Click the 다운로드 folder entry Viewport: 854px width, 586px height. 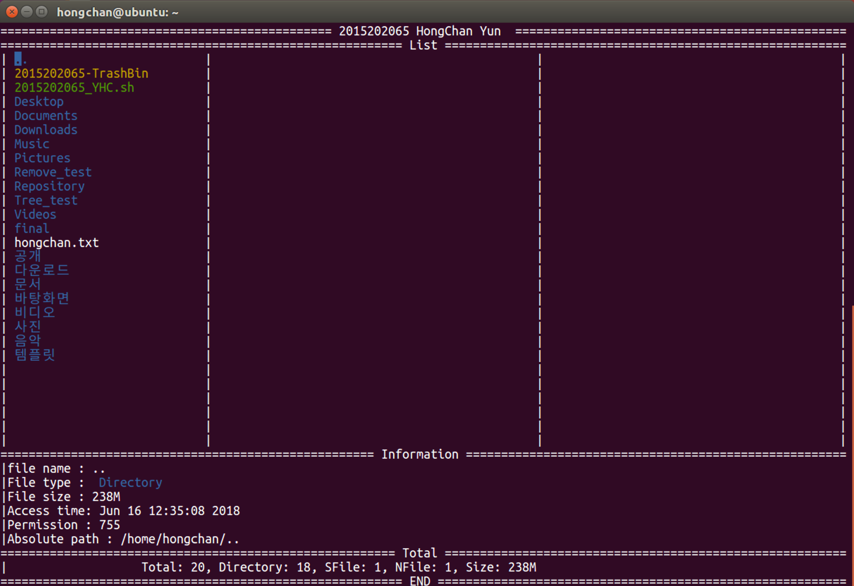42,270
